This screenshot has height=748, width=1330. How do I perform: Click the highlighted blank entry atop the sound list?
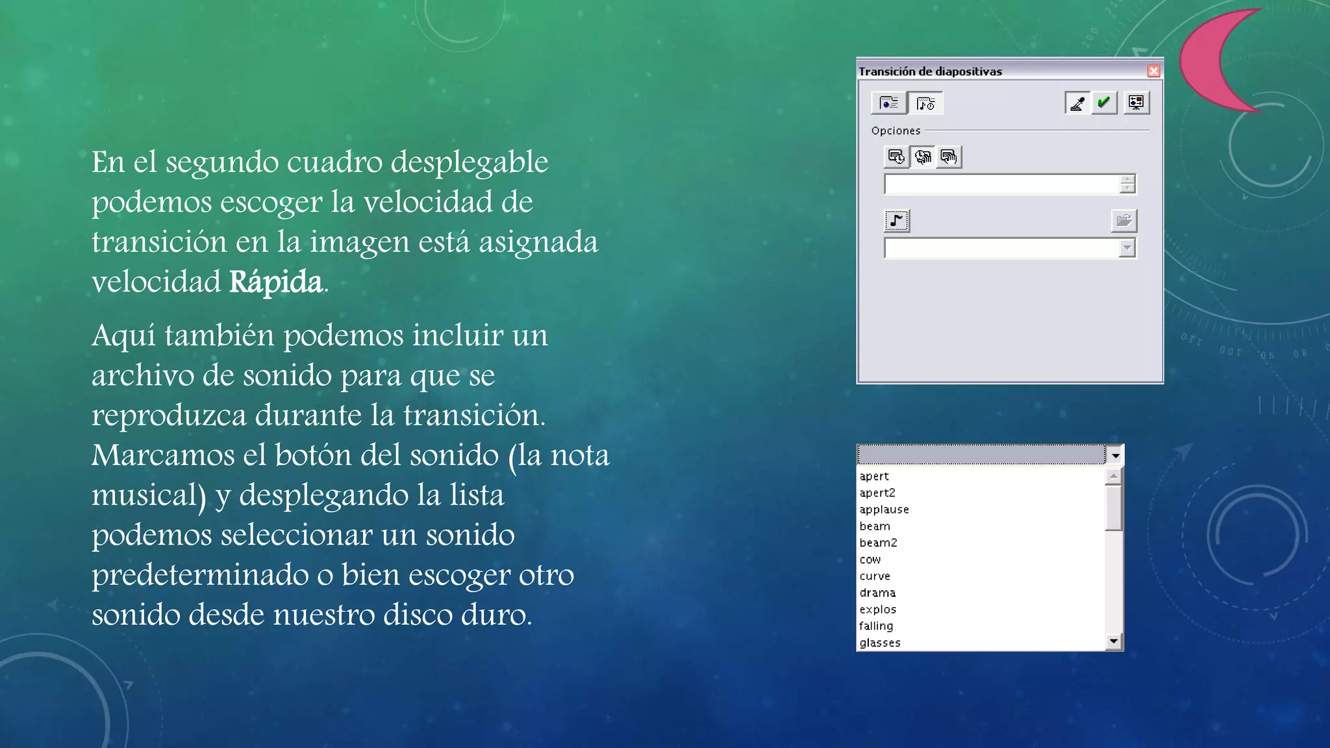tap(981, 455)
